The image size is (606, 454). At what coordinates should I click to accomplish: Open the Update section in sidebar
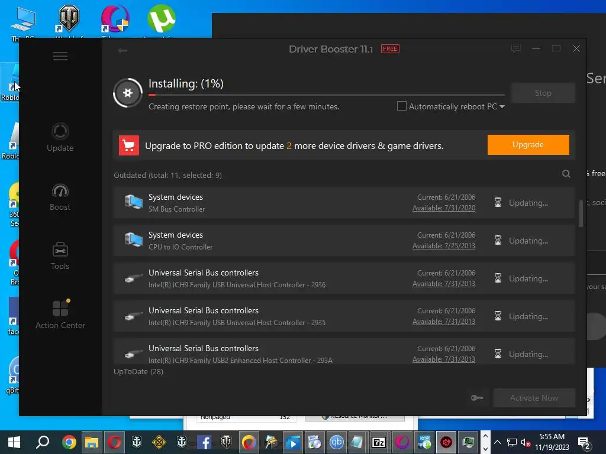tap(60, 137)
